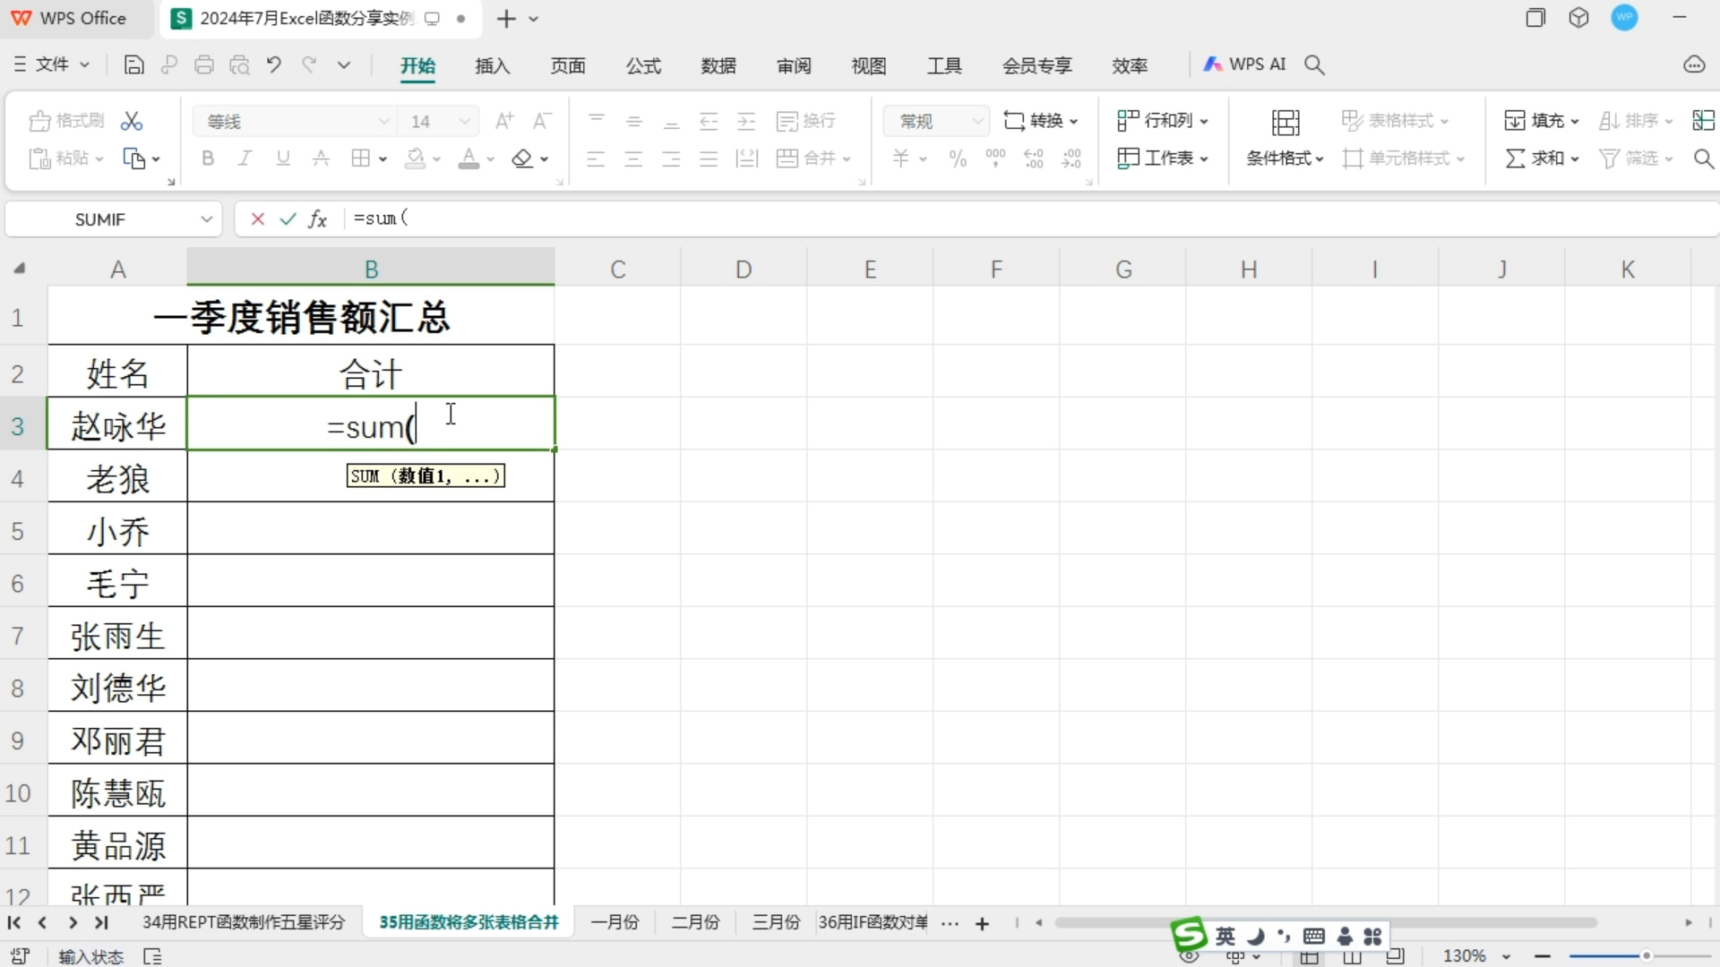Click the WPS AI button
Viewport: 1720px width, 967px height.
(1245, 64)
